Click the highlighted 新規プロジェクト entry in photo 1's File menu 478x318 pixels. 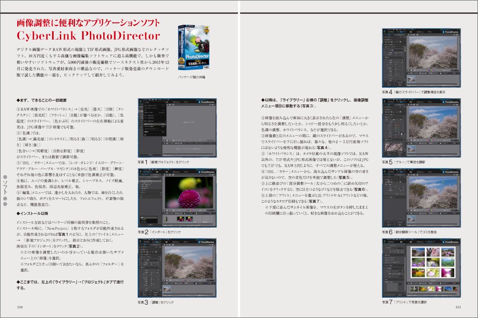(155, 124)
